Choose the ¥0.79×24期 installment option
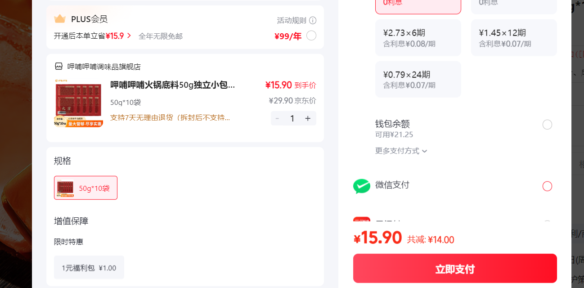The image size is (584, 288). click(x=418, y=79)
